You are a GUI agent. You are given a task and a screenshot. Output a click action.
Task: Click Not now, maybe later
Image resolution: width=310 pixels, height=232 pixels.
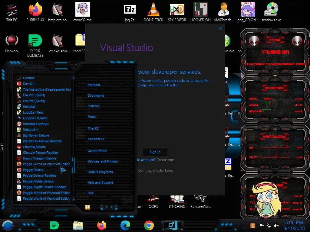155,171
